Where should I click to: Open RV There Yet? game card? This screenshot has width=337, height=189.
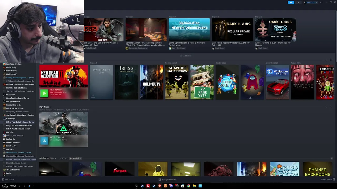202,82
